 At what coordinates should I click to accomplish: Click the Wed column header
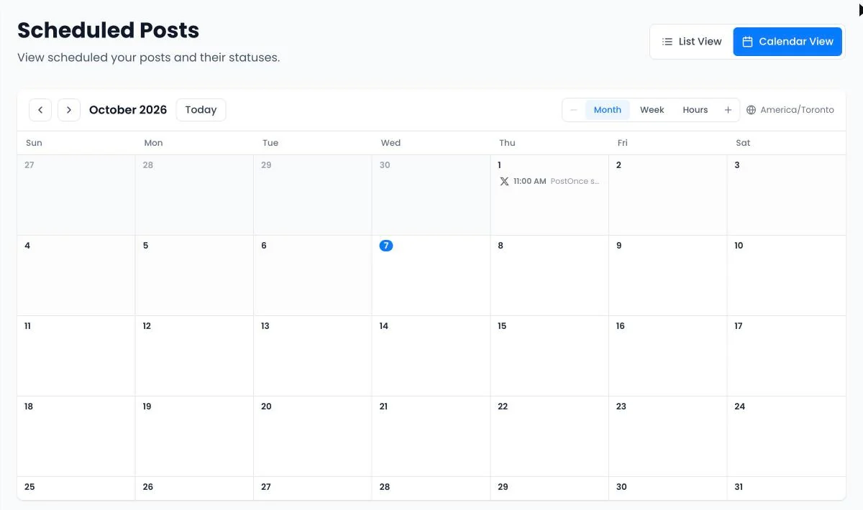pyautogui.click(x=391, y=143)
